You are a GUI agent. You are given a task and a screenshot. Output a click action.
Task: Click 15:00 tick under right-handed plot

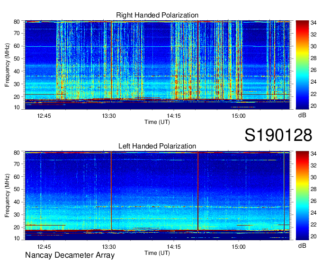click(x=239, y=116)
